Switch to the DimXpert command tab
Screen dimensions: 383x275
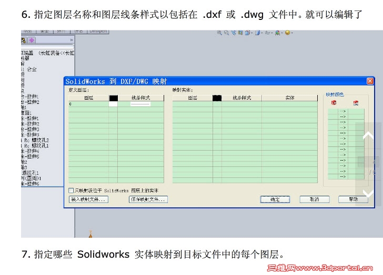click(98, 31)
